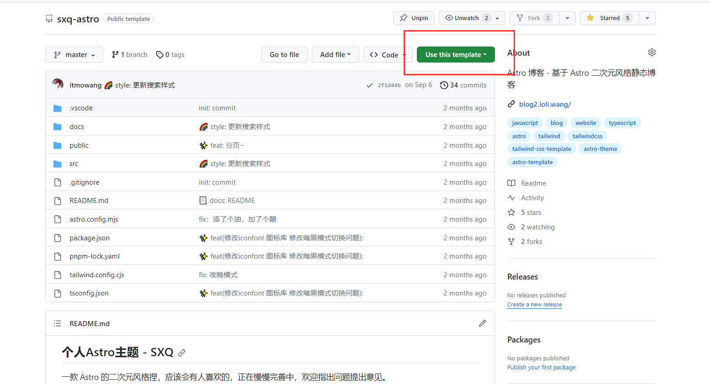Click the .gitignore file icon
Viewport: 710px width, 384px height.
(x=58, y=182)
